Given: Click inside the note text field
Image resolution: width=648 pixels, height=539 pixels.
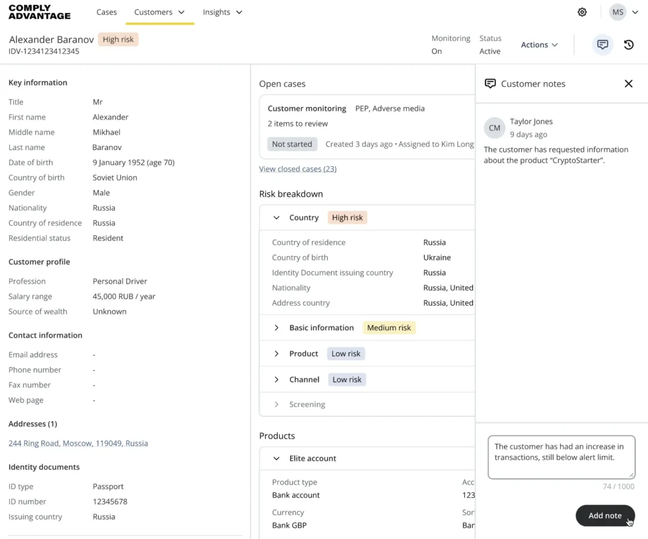Looking at the screenshot, I should click(x=561, y=457).
